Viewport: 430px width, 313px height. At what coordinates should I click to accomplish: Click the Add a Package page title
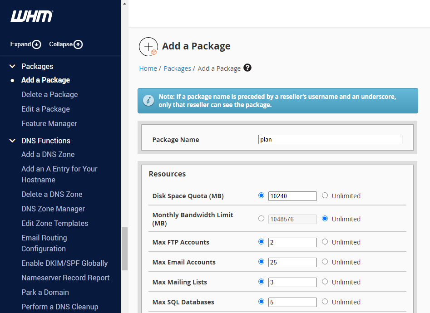point(196,46)
